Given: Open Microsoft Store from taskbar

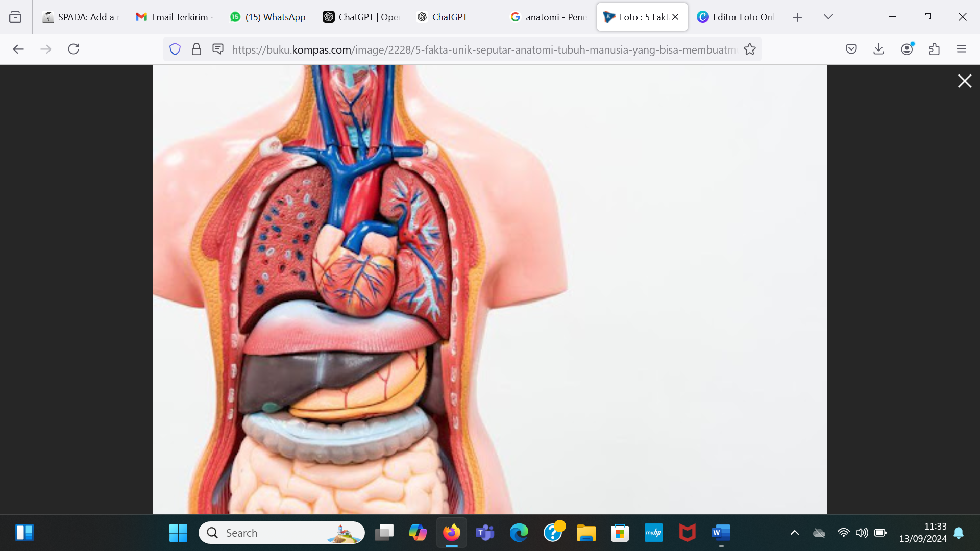Looking at the screenshot, I should 620,533.
